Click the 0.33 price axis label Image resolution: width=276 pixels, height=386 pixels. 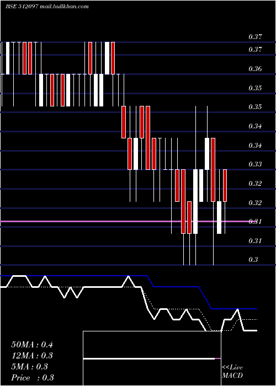pos(255,164)
